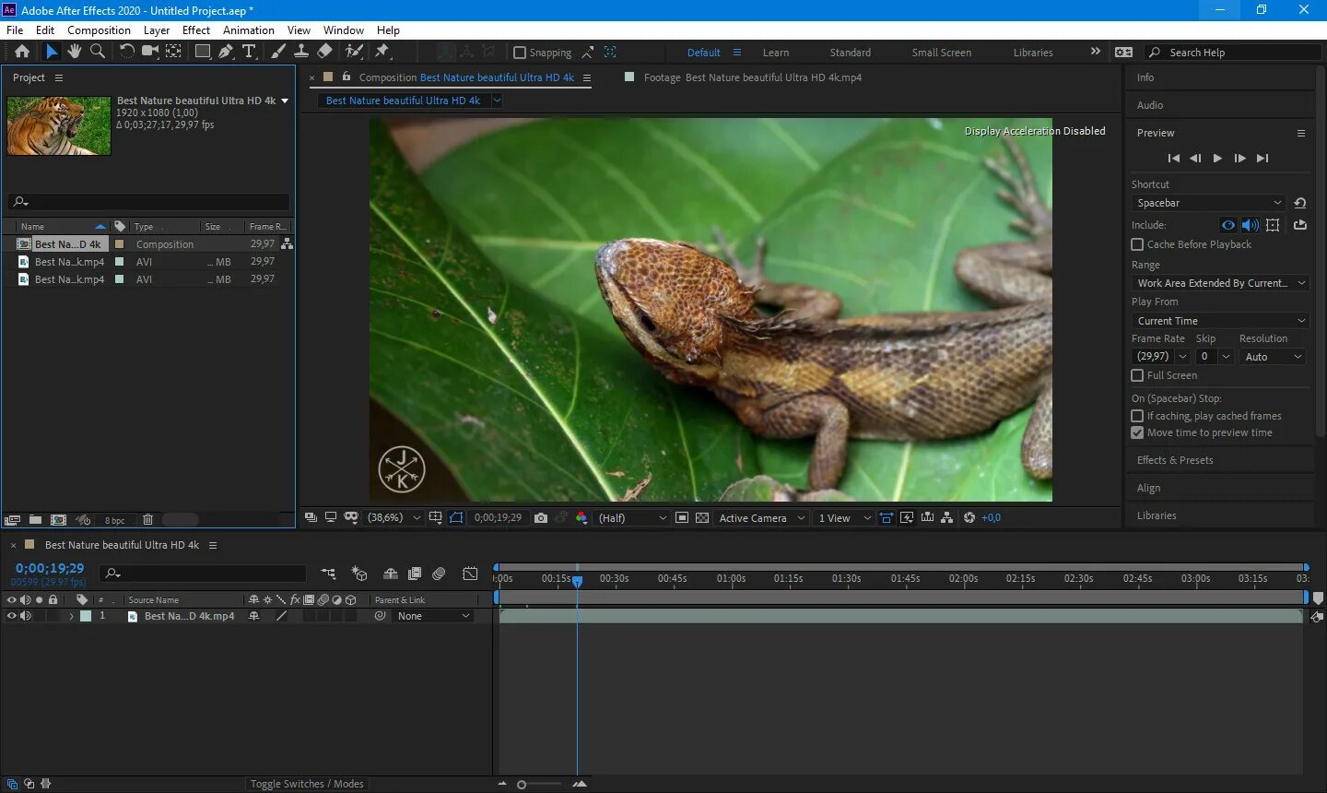This screenshot has width=1327, height=793.
Task: Select the Clone Stamp tool
Action: 301,52
